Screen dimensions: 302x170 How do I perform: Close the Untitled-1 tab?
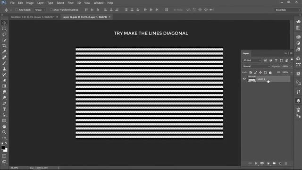point(57,17)
